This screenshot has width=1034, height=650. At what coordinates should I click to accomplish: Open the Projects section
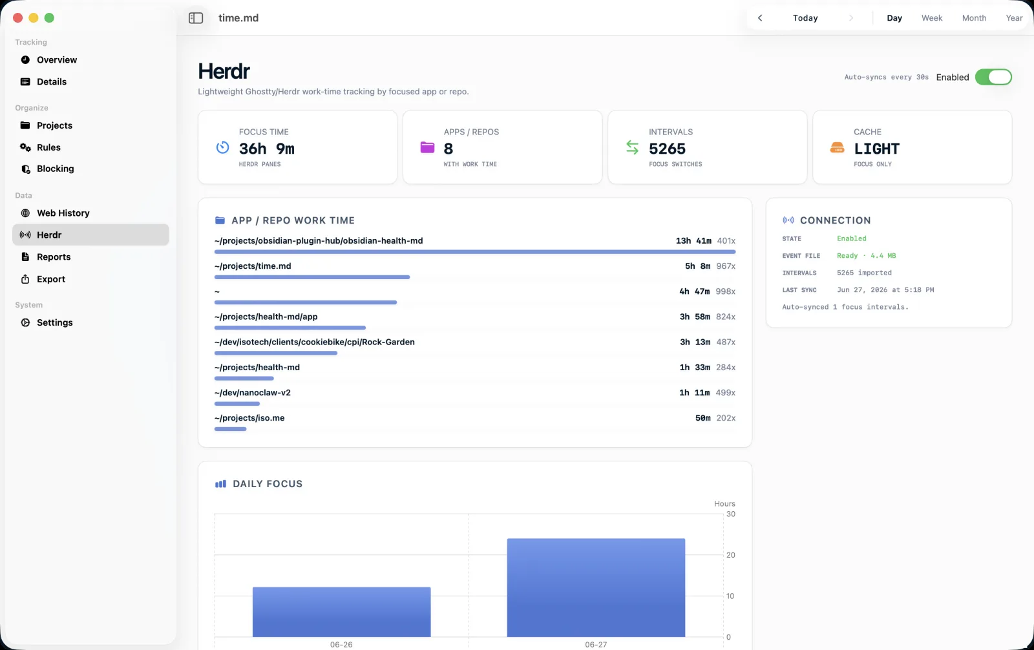click(x=90, y=125)
